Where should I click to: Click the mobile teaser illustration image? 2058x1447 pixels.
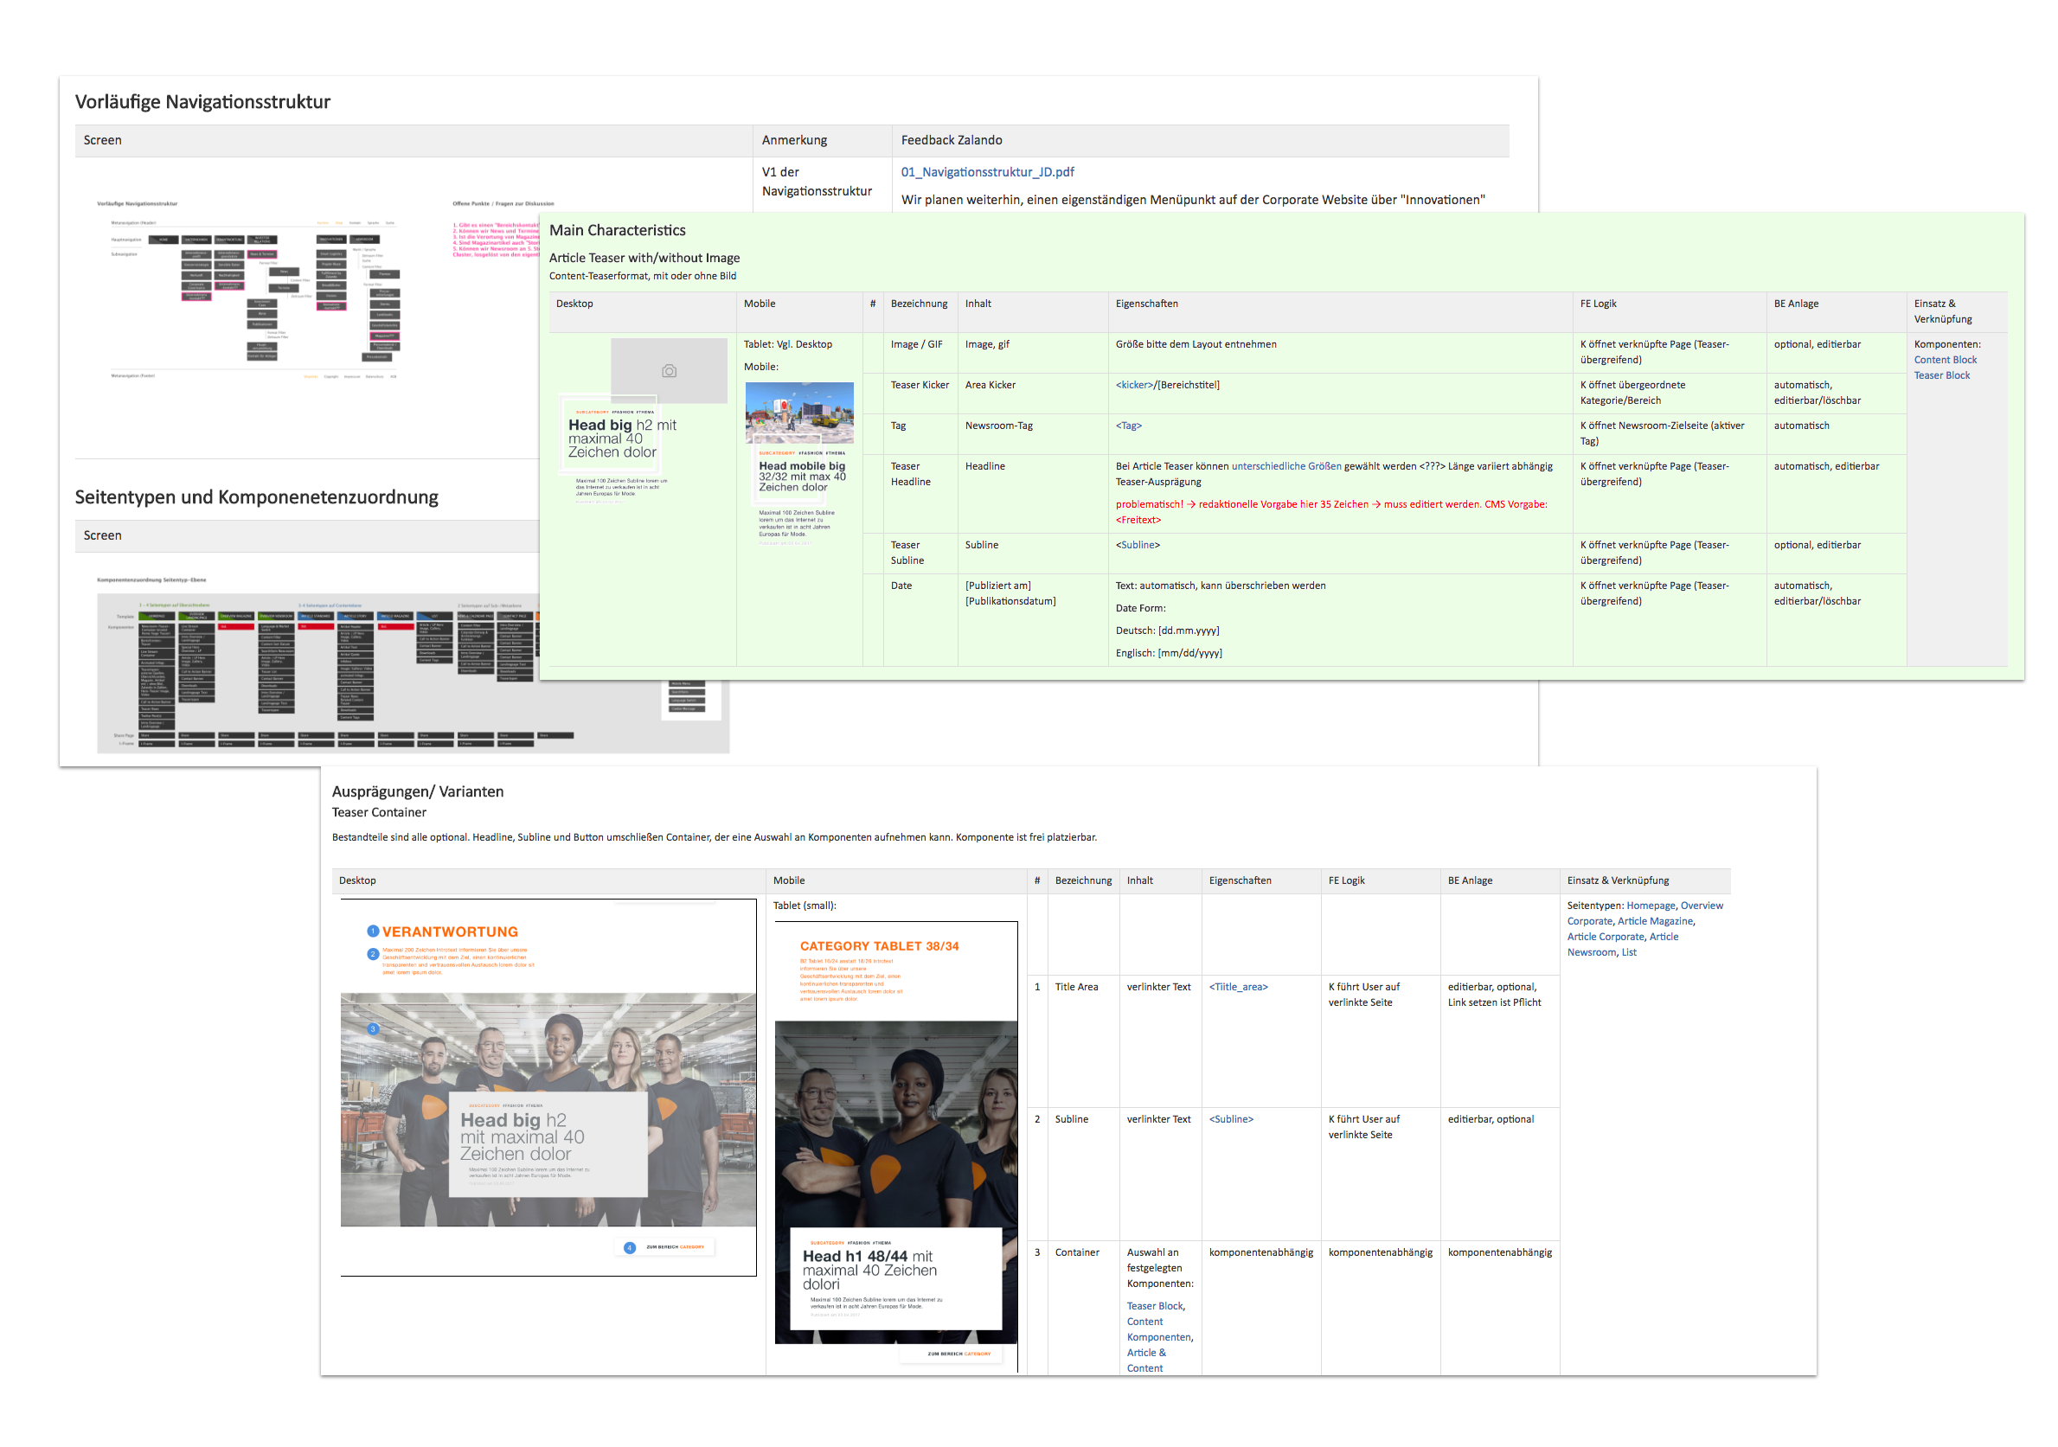(799, 413)
